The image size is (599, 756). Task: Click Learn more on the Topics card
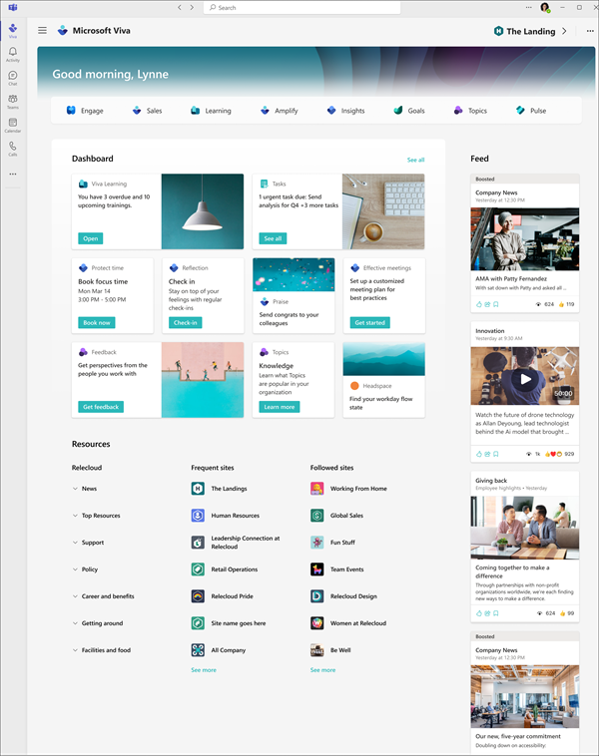point(279,407)
